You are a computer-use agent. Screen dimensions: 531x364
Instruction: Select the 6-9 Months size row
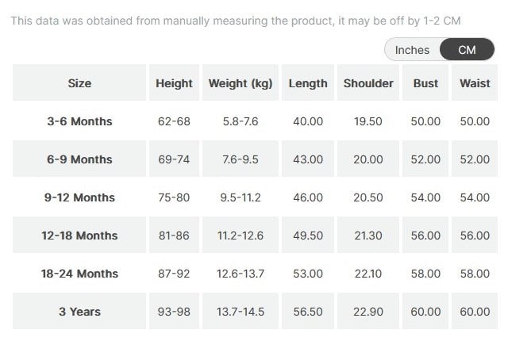(79, 159)
